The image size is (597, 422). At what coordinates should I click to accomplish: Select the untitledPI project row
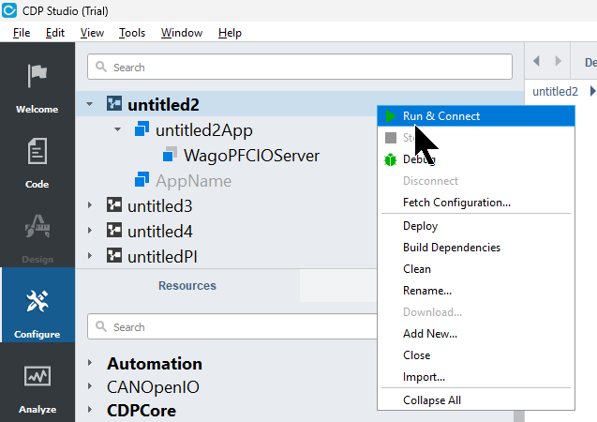[226, 256]
